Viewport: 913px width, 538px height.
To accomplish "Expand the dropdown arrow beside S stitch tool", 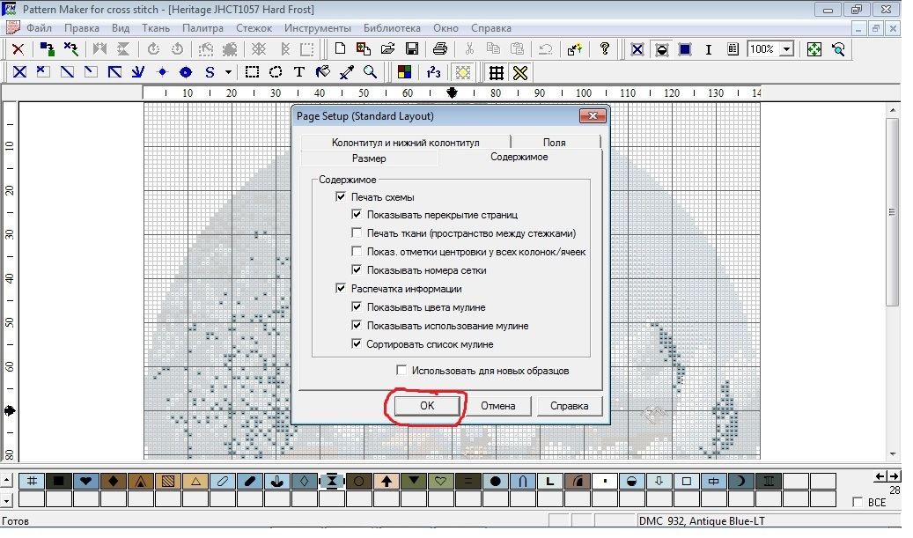I will 229,72.
